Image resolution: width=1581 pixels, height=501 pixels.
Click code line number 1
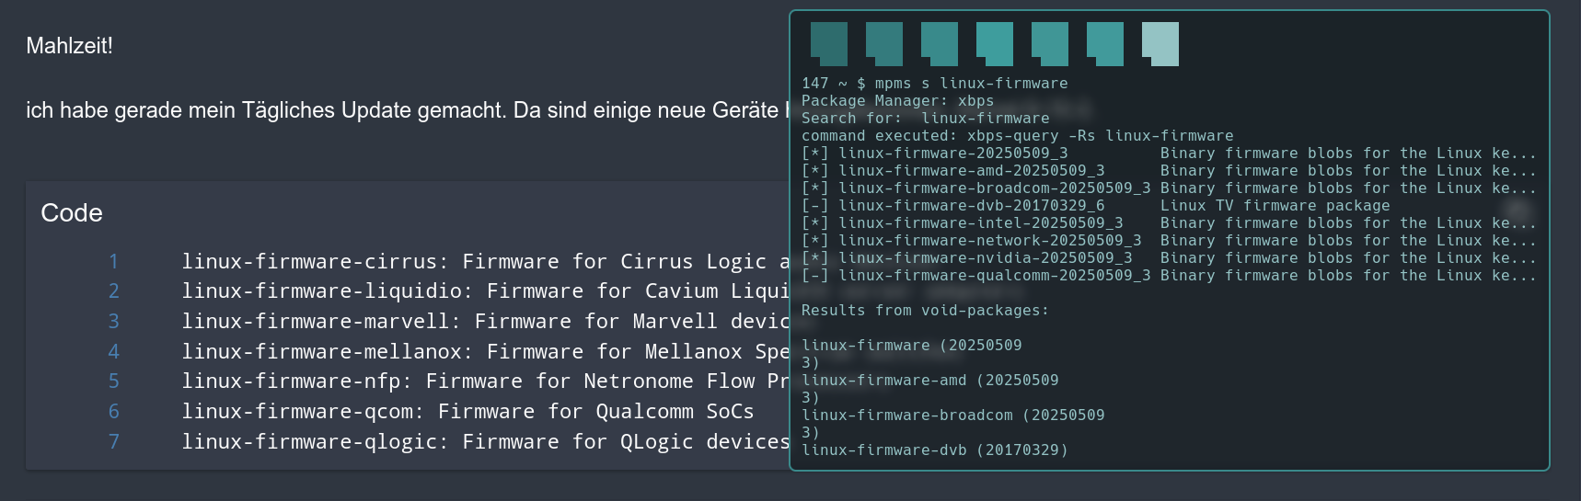coord(113,262)
